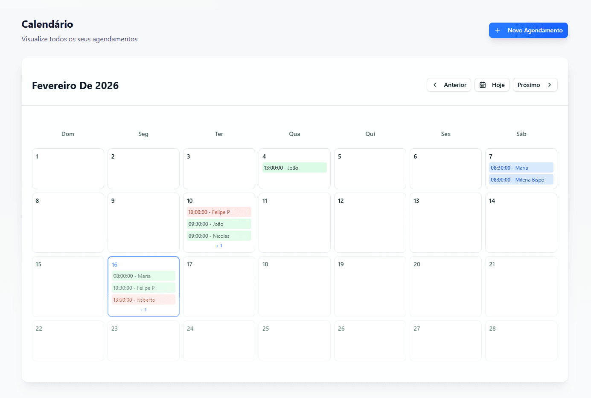Select the "08:30:00 - Maria" event on day 7
This screenshot has height=398, width=591.
pyautogui.click(x=521, y=167)
